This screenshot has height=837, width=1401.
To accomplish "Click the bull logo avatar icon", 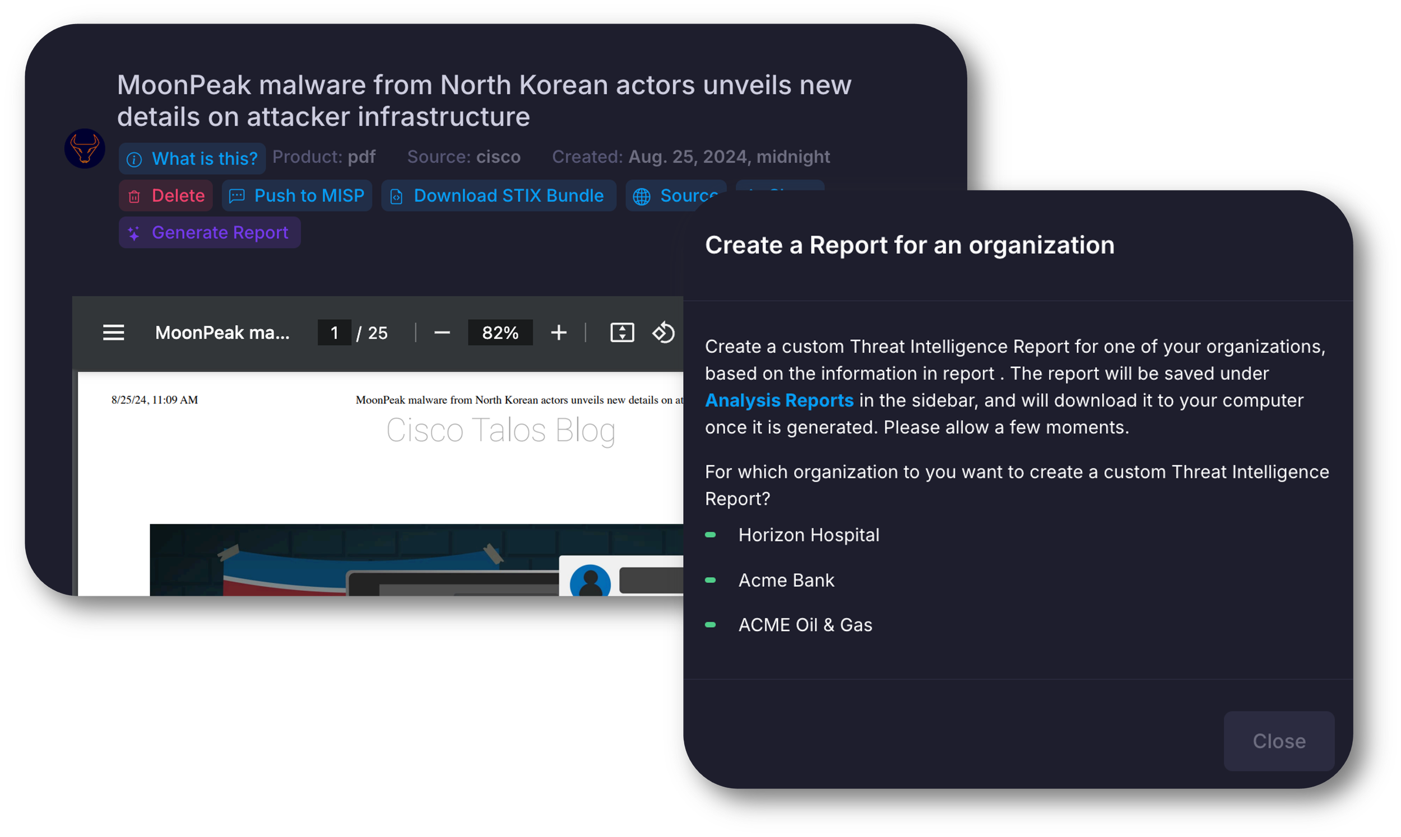I will [85, 148].
